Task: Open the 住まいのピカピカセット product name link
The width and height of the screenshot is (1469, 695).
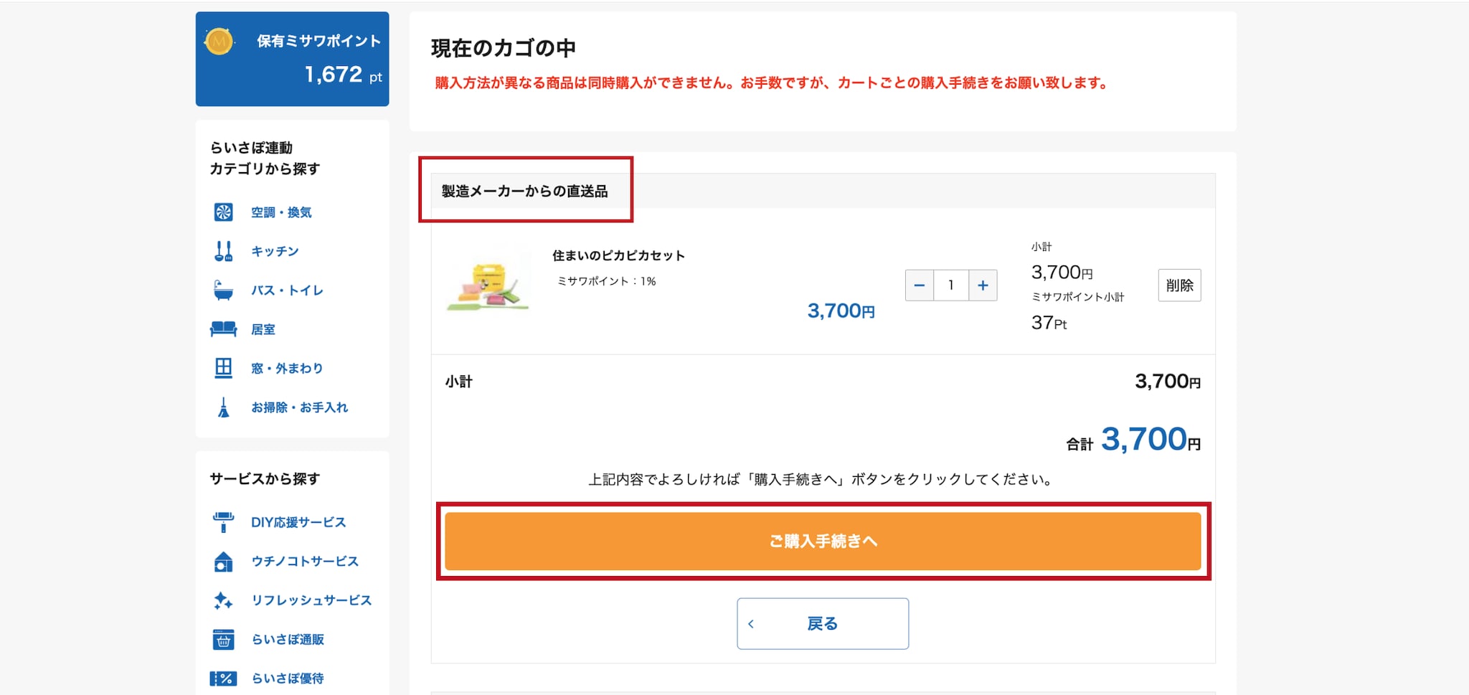Action: click(618, 255)
